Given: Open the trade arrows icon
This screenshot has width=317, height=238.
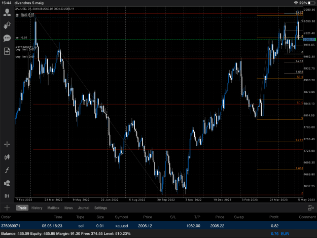Looking at the screenshot, I should (x=7, y=25).
